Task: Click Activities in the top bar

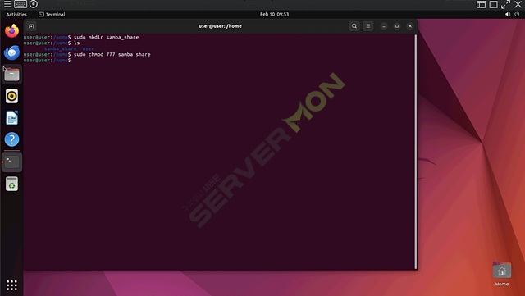Action: pyautogui.click(x=16, y=15)
